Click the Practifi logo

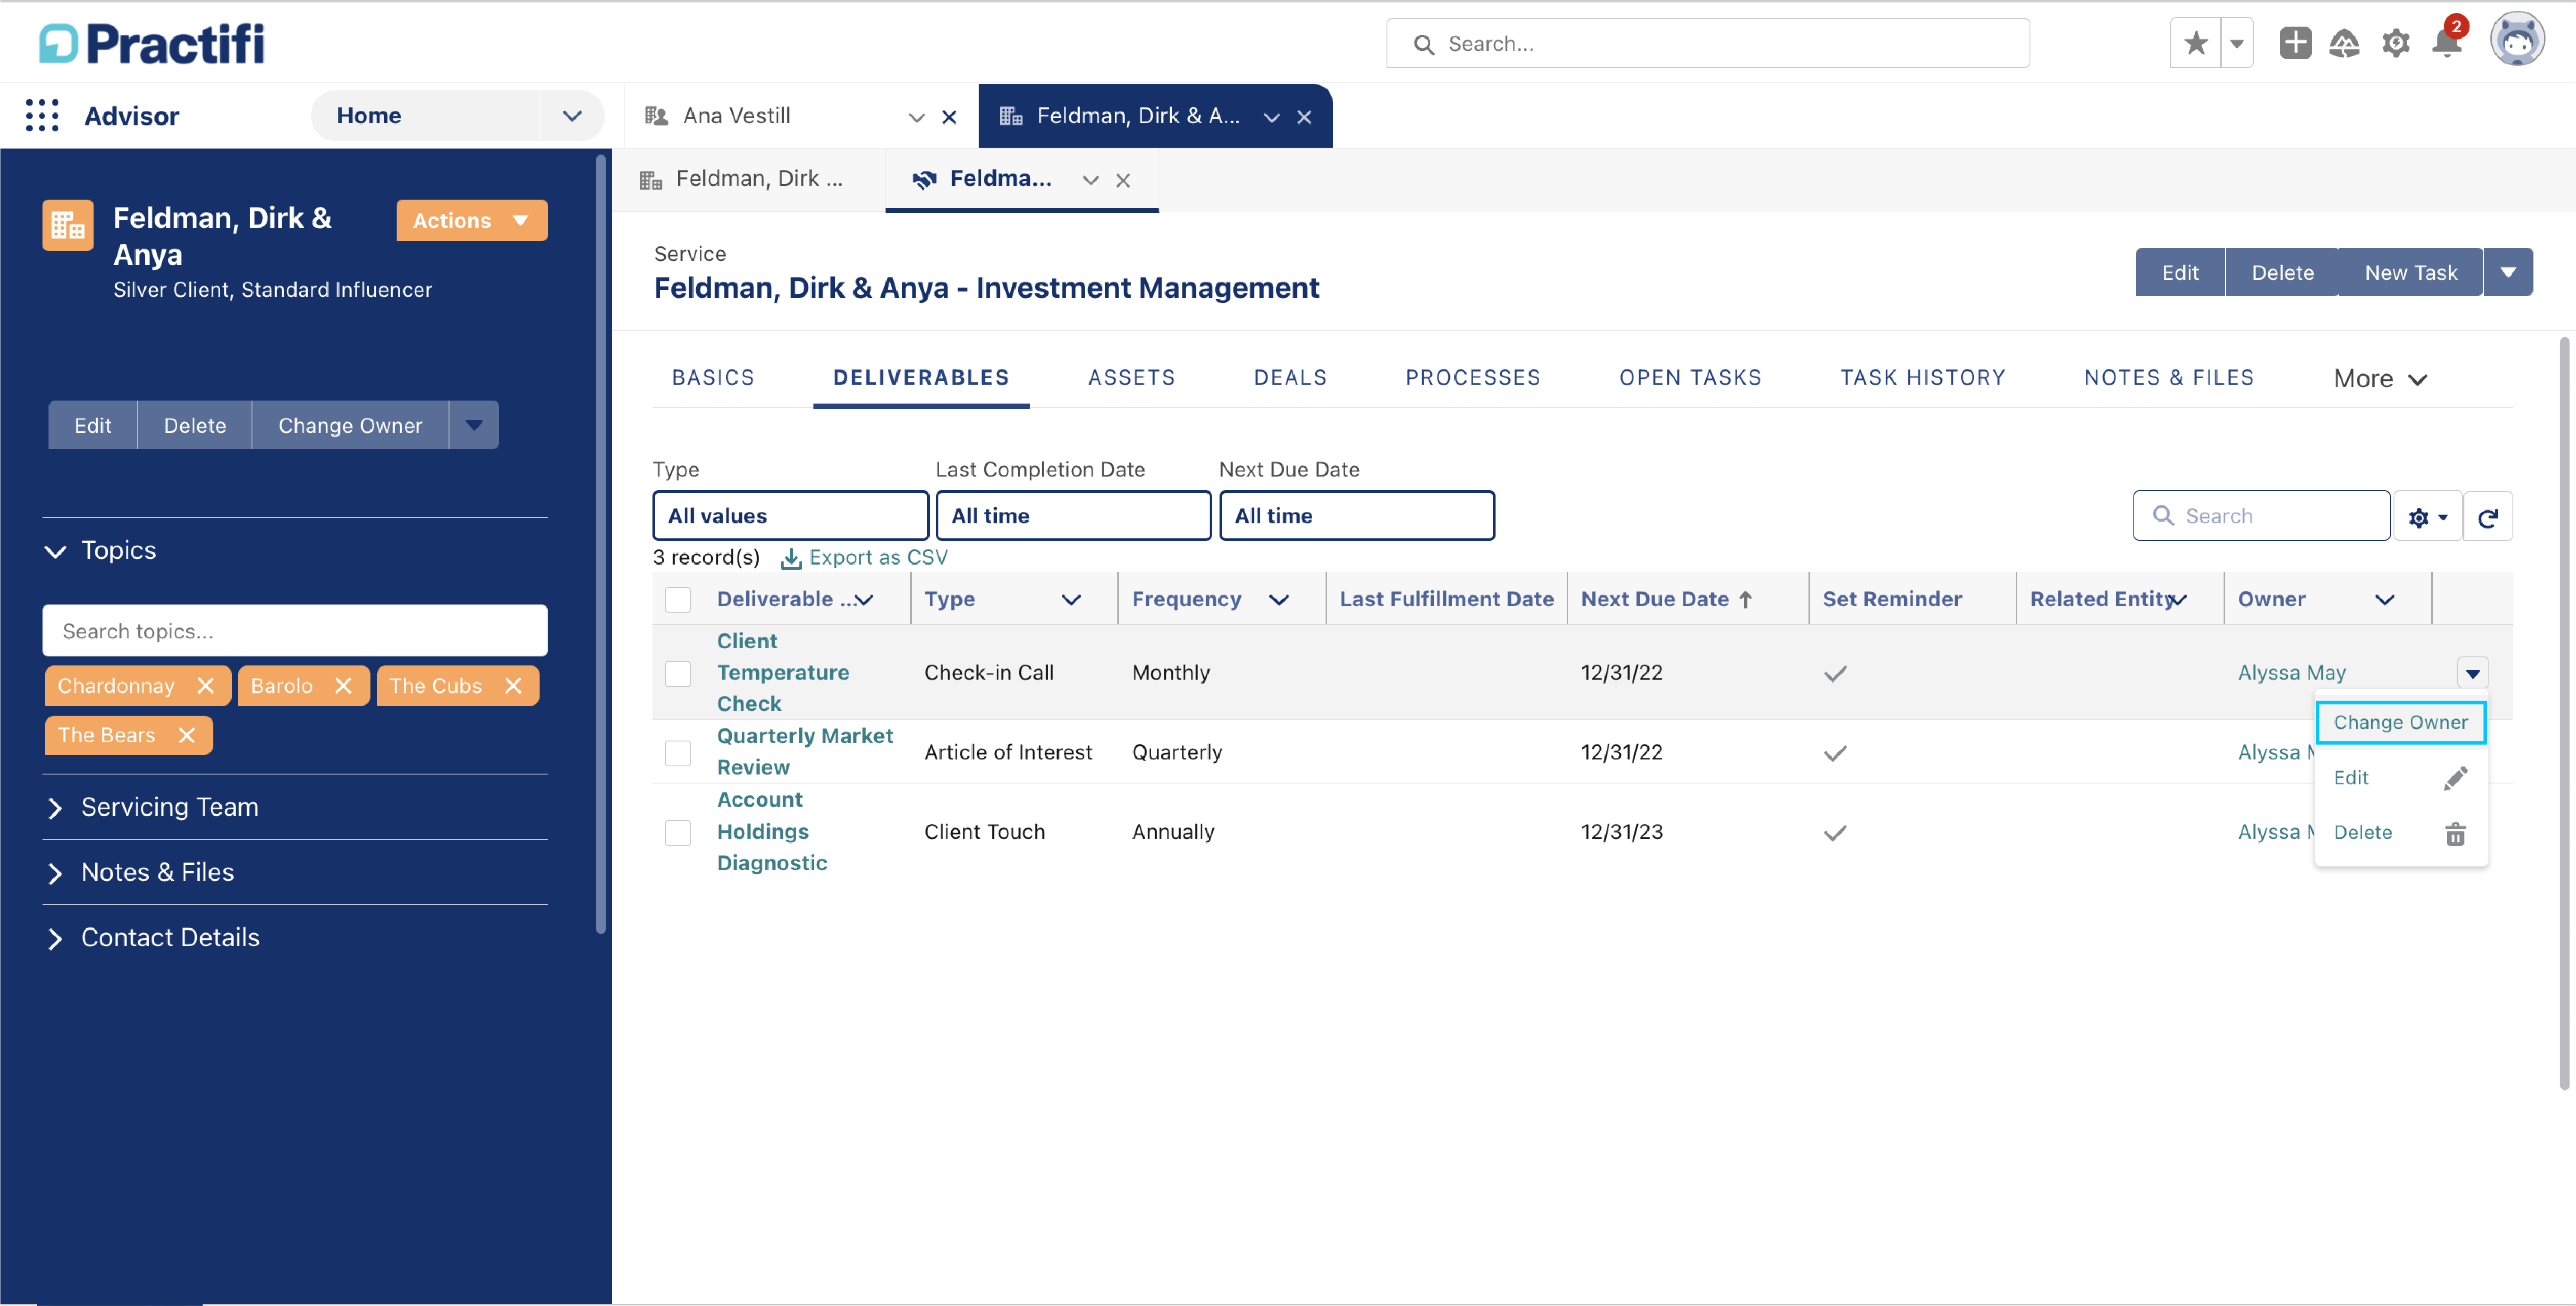(152, 43)
